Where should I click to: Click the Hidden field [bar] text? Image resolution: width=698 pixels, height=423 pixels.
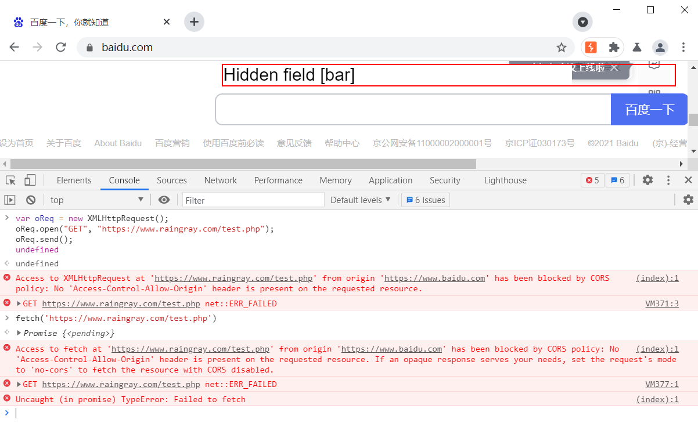tap(289, 75)
